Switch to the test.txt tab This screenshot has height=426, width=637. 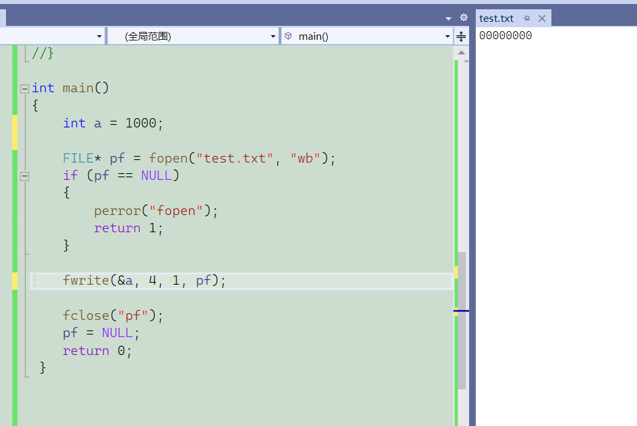tap(496, 19)
